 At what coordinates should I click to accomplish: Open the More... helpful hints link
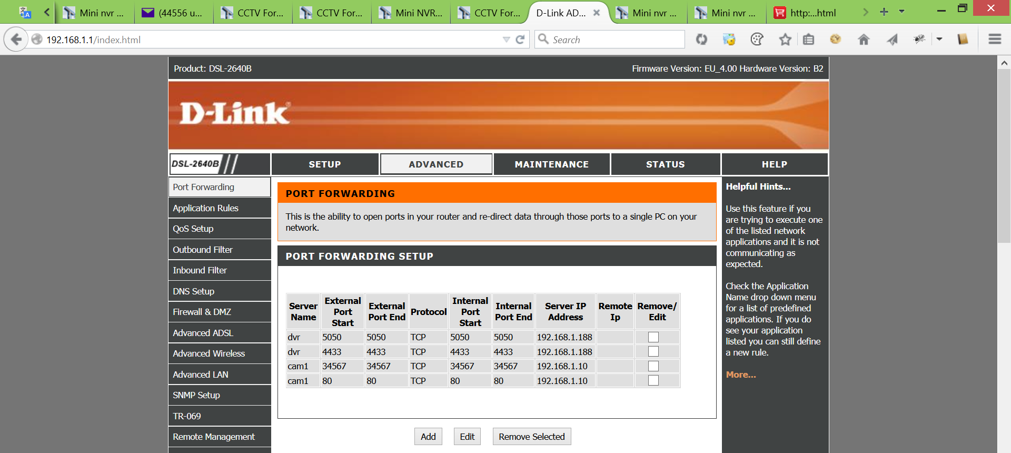[x=741, y=375]
